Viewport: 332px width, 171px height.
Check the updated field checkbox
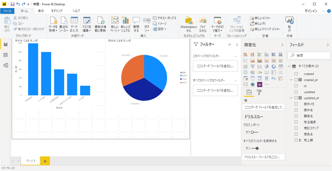[x=296, y=92]
